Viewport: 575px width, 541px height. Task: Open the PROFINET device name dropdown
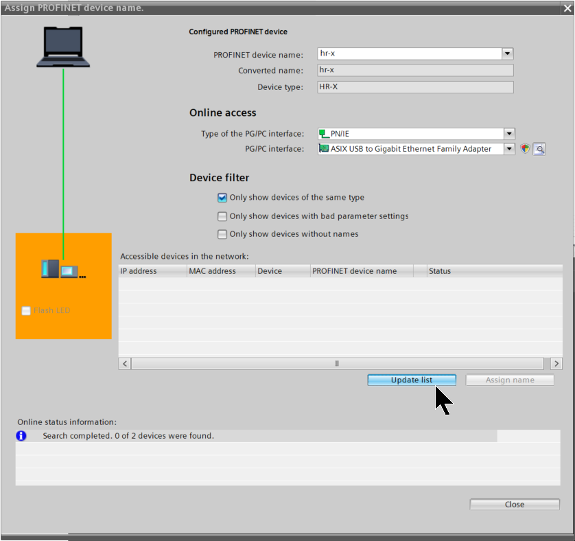pyautogui.click(x=508, y=54)
